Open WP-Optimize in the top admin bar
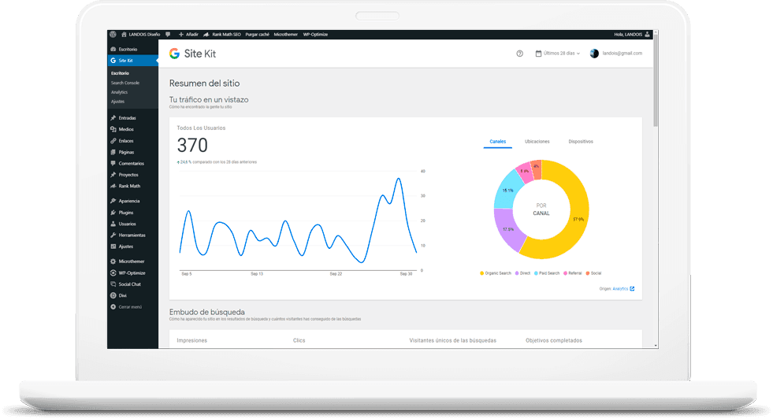Image resolution: width=773 pixels, height=419 pixels. [315, 35]
